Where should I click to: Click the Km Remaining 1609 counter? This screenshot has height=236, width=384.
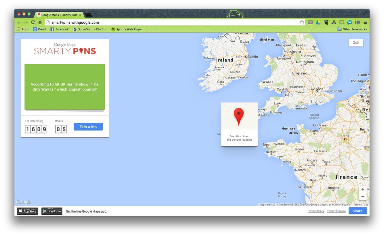pos(36,129)
